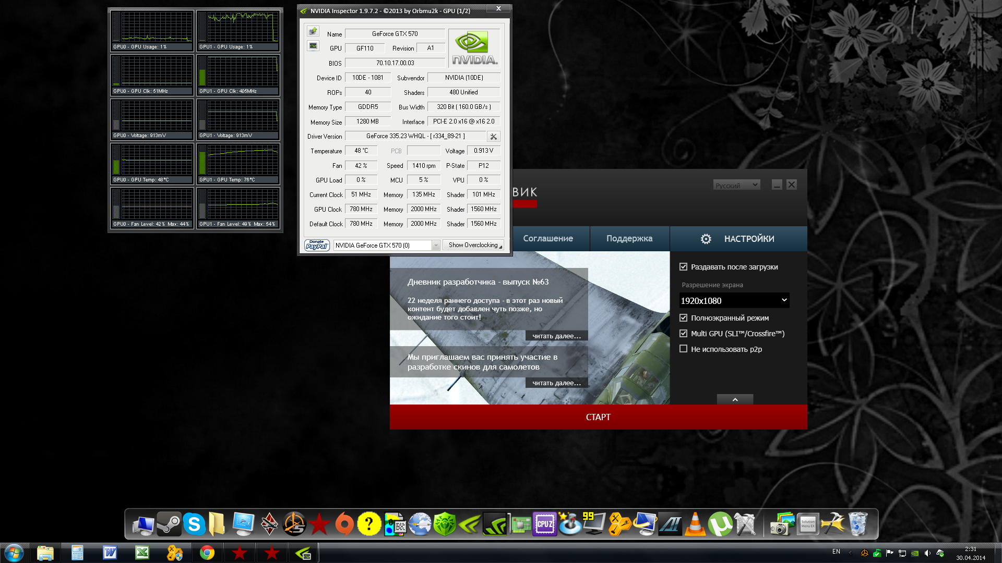Viewport: 1002px width, 563px height.
Task: Minimize the game launcher window
Action: (777, 185)
